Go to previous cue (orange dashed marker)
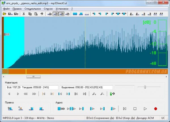 [x=44, y=94]
